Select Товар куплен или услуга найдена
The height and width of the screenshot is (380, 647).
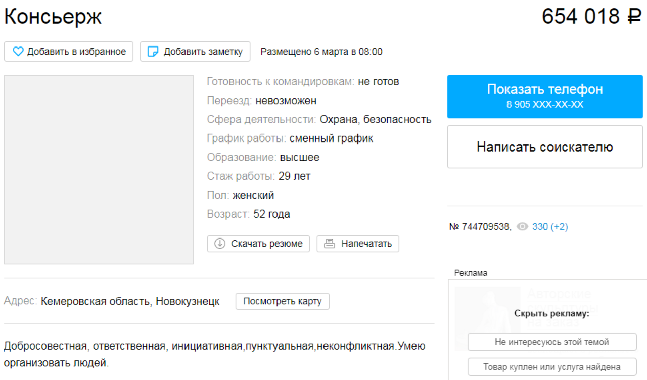pos(552,367)
